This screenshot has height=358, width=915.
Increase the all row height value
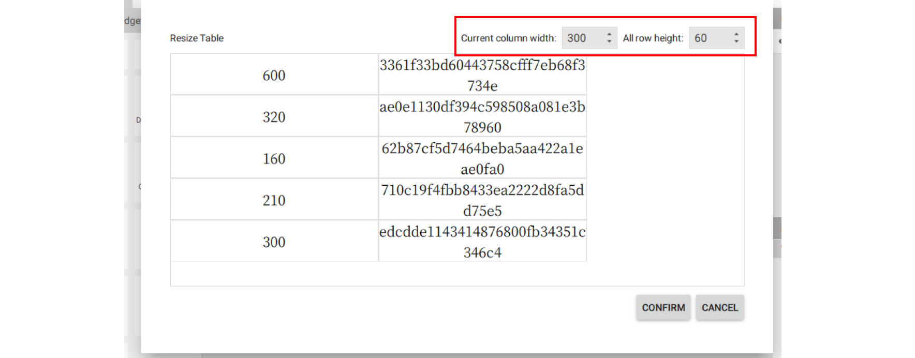point(736,35)
